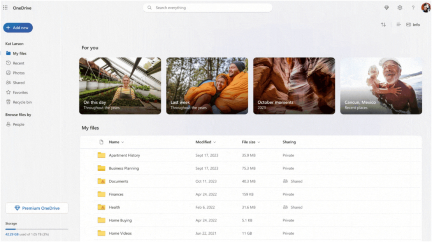The height and width of the screenshot is (242, 432).
Task: Open Recycle bin in sidebar
Action: [22, 102]
